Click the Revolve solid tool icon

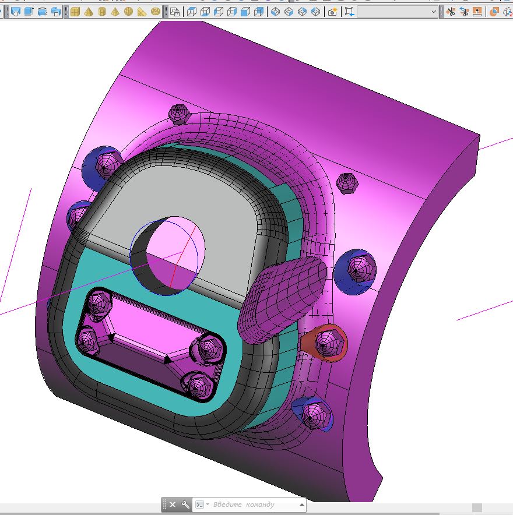[43, 12]
